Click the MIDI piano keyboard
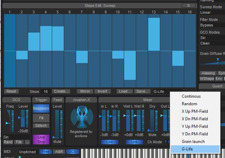The image size is (225, 158). [153, 153]
